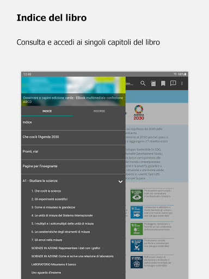Image resolution: width=209 pixels, height=279 pixels.
Task: Select SDG 13 climate action icon
Action: (137, 196)
